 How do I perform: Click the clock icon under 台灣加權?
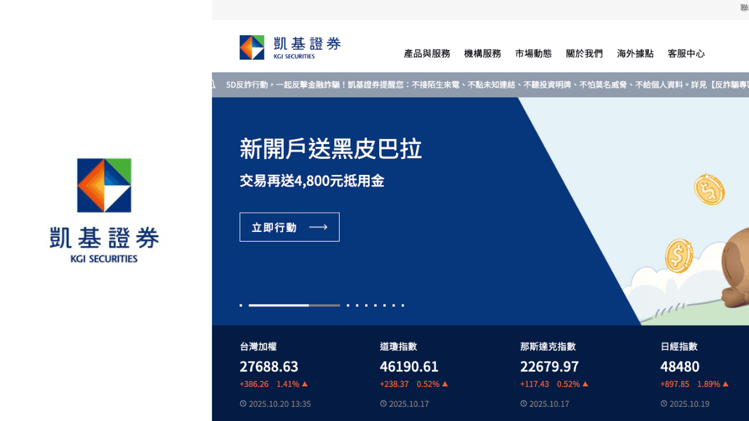243,404
